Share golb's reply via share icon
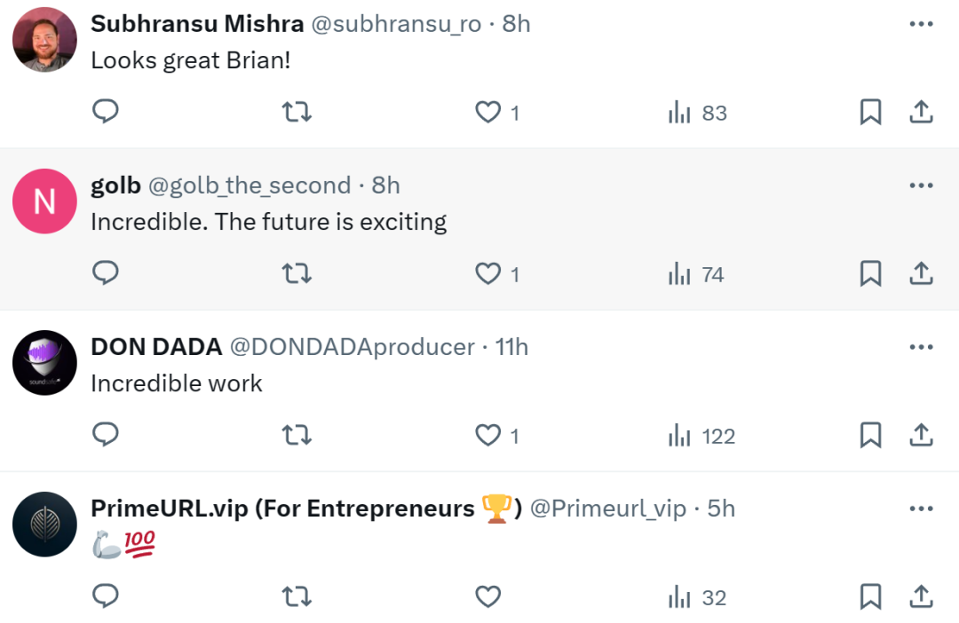Screen dimensions: 959x623 click(921, 274)
